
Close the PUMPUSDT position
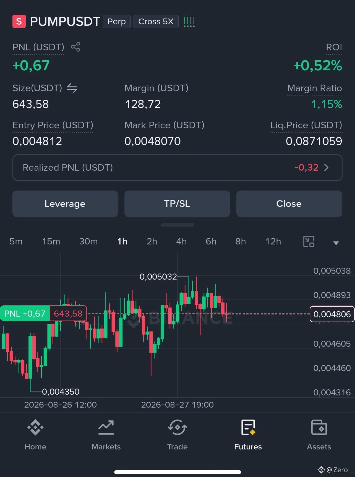pyautogui.click(x=289, y=204)
